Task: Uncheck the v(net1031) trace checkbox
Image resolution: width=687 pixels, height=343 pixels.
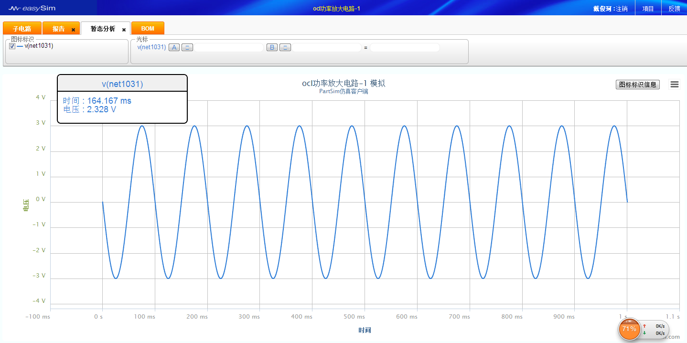Action: (12, 46)
